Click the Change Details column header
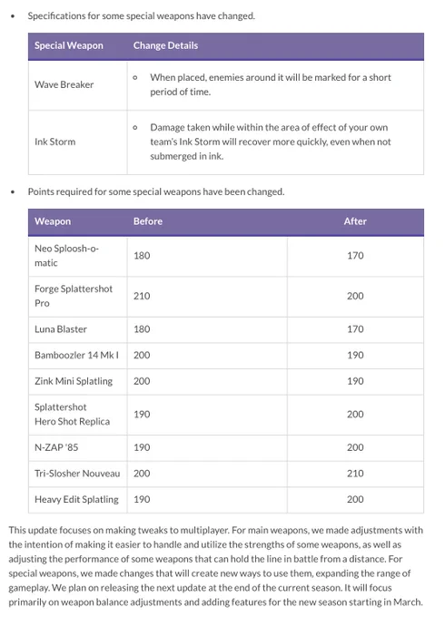The width and height of the screenshot is (445, 617). coord(165,45)
